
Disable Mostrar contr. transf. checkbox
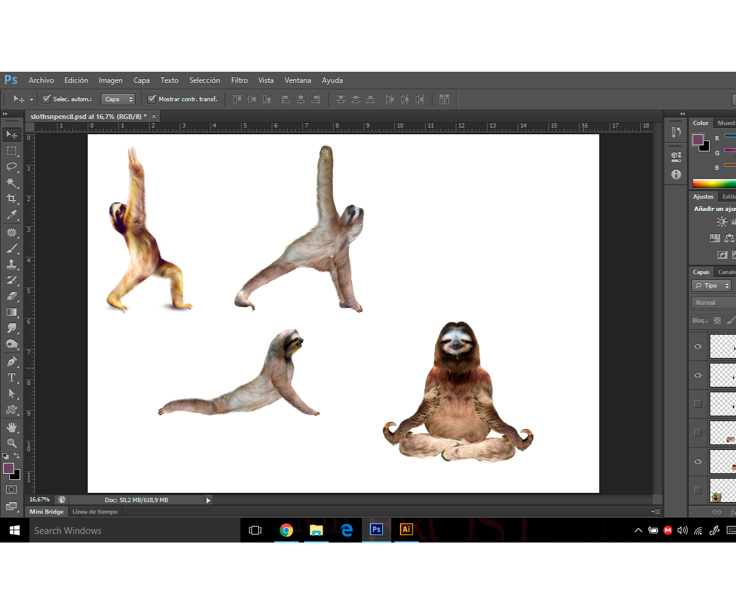[152, 99]
